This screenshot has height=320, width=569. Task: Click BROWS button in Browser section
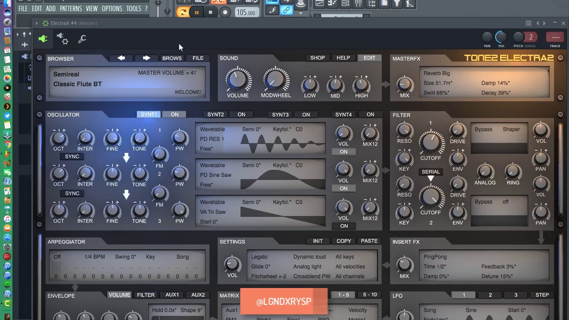172,58
